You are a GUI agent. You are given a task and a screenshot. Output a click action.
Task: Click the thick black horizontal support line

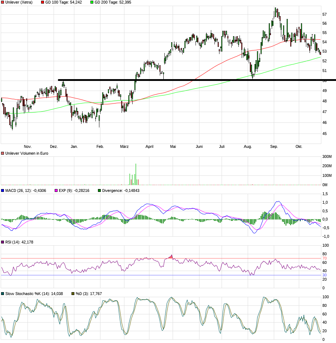pos(197,80)
